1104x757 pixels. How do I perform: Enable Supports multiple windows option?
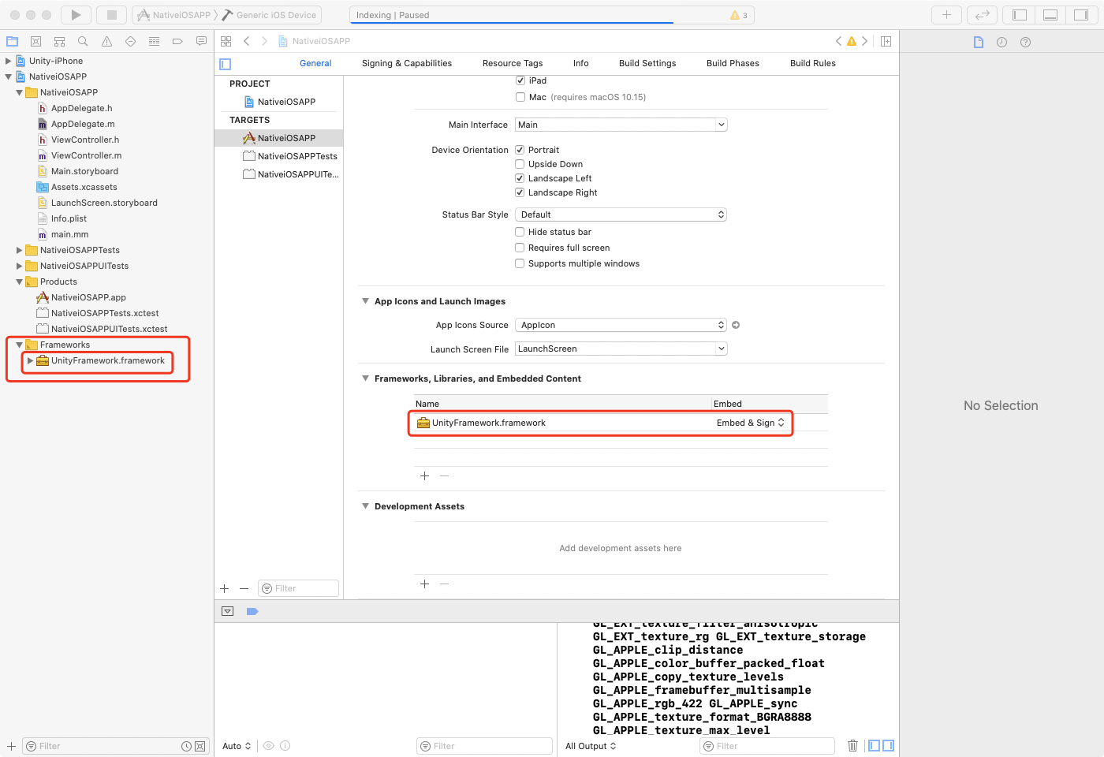click(520, 263)
